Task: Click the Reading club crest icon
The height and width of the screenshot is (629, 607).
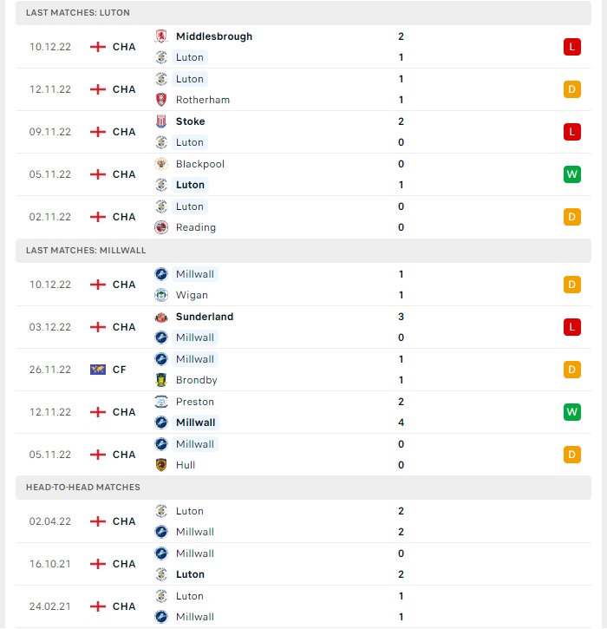Action: [x=161, y=227]
